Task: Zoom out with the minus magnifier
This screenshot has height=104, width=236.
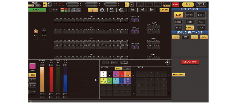Action: [x=112, y=10]
